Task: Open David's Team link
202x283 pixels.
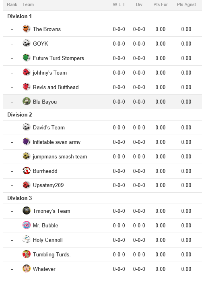Action: [49, 127]
